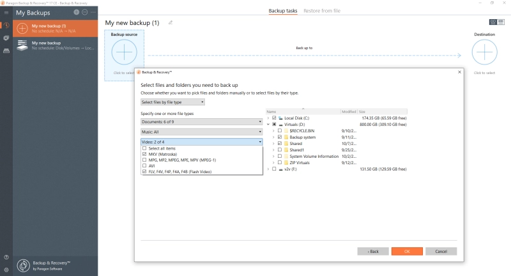
Task: Open the disk drive icon in the left sidebar
Action: (6, 51)
